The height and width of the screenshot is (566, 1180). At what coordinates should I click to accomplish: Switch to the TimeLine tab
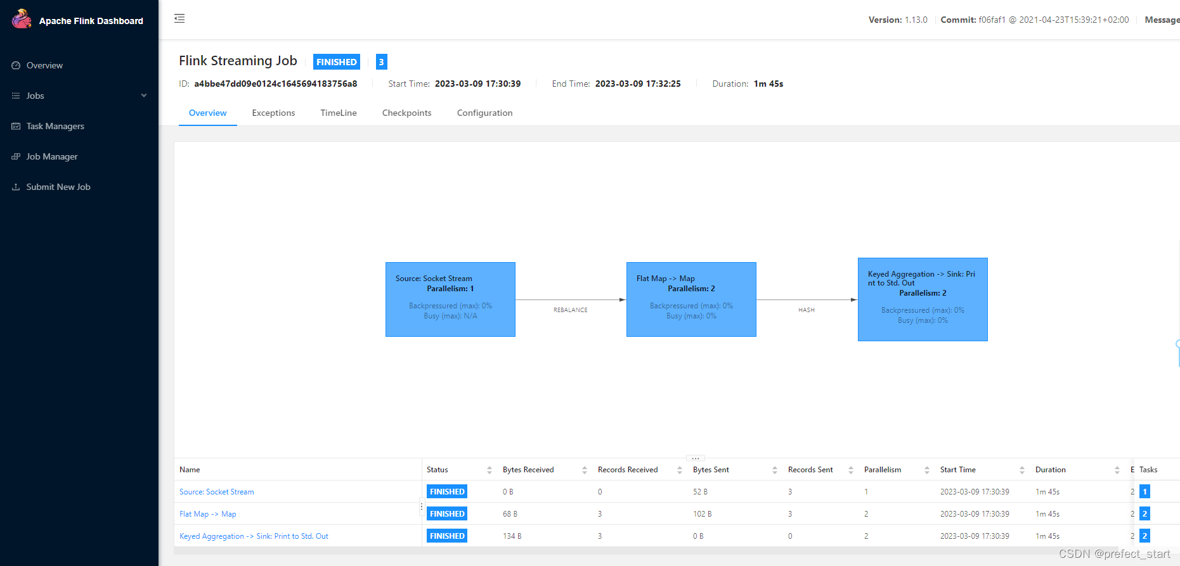click(x=339, y=113)
